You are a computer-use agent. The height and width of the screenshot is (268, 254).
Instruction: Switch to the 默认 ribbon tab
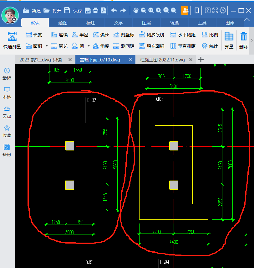[x=35, y=23]
